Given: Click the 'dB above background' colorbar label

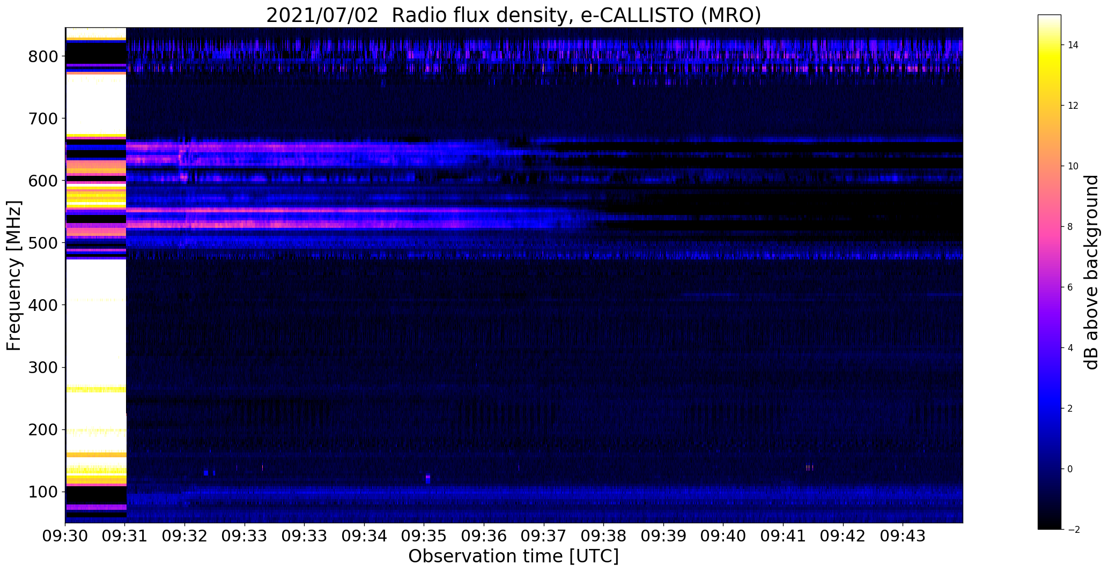Looking at the screenshot, I should click(x=1091, y=272).
